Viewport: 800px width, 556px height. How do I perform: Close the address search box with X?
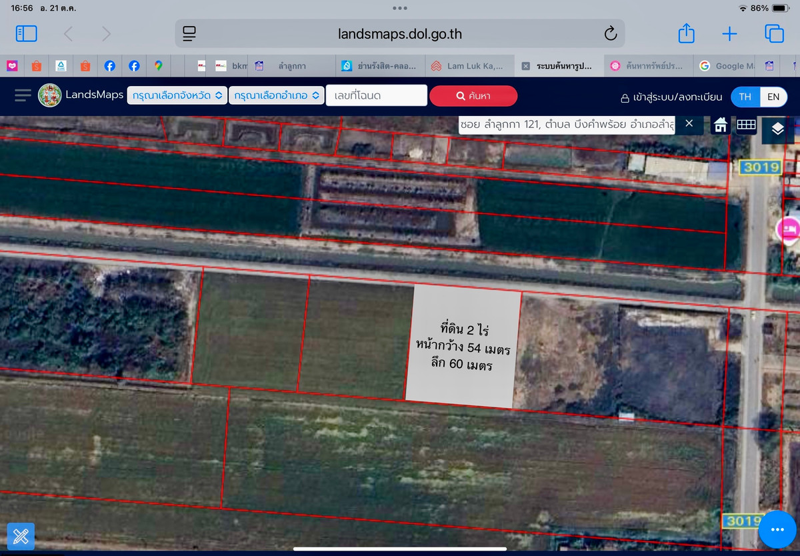pos(689,123)
